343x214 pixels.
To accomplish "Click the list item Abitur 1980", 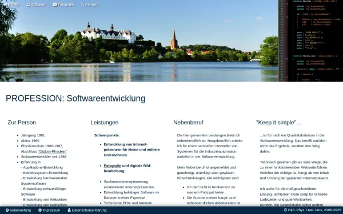I will [x=30, y=140].
